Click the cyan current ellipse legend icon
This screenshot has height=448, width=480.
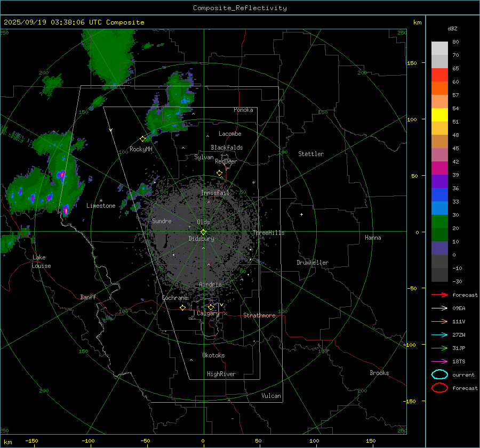[439, 374]
